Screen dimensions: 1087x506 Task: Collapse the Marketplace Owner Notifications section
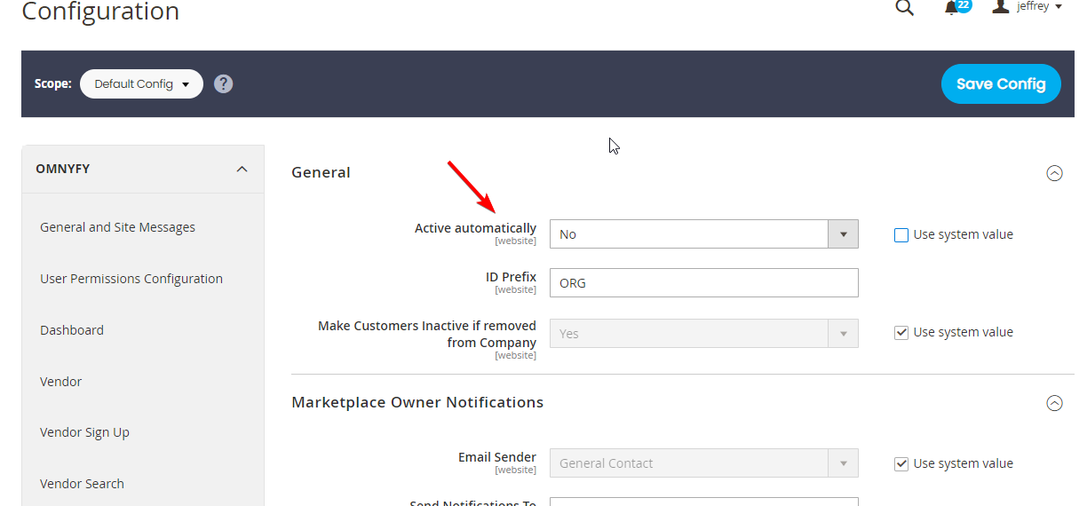(x=1054, y=403)
